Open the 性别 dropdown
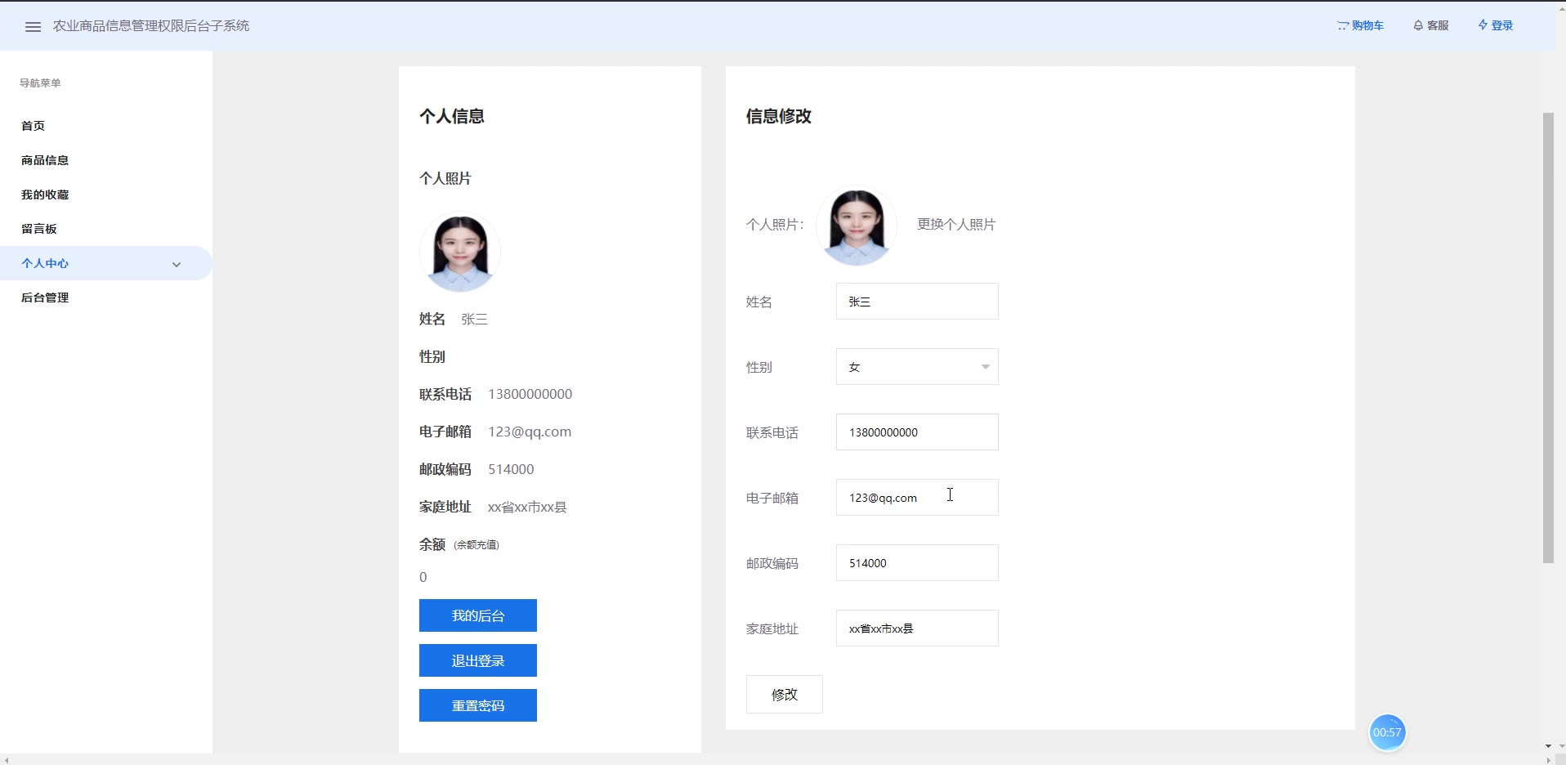 click(917, 367)
